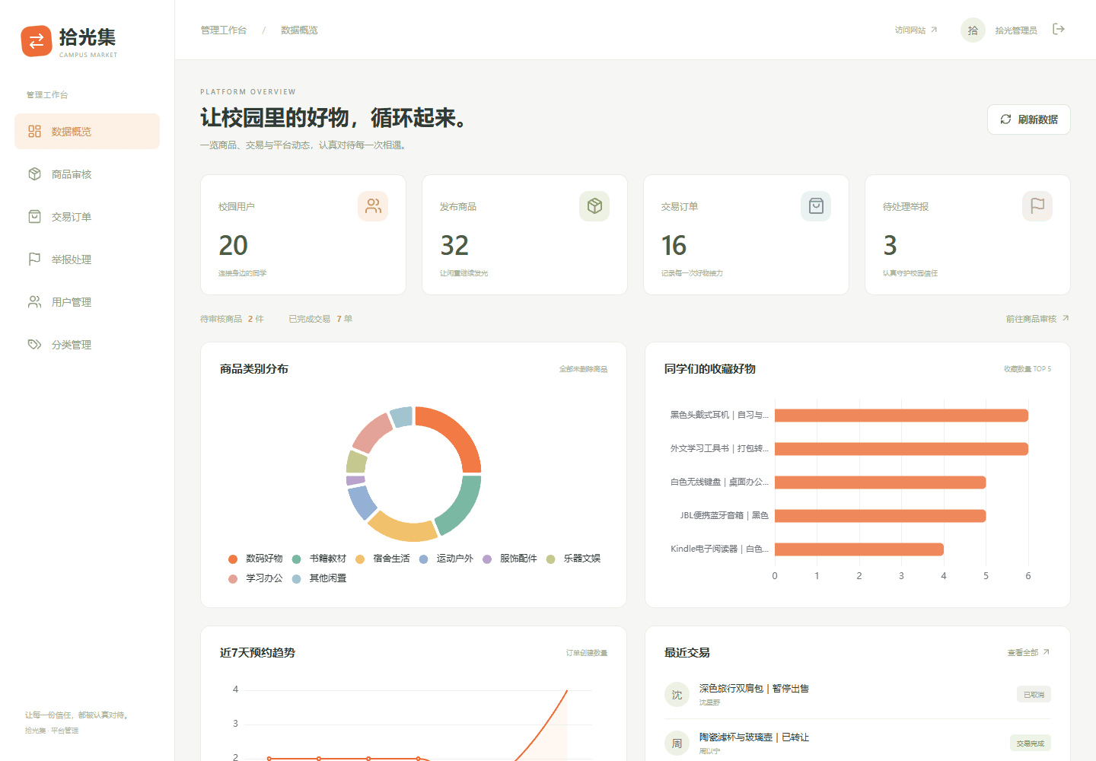Open 举报处理 menu item
This screenshot has height=761, width=1096.
pos(87,259)
